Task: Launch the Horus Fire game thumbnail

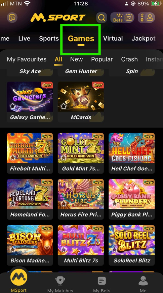Action: [x=81, y=194]
